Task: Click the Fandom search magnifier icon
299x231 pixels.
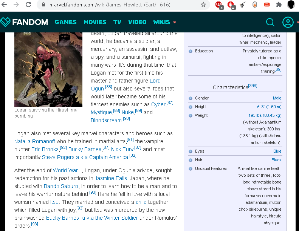Action: click(270, 22)
